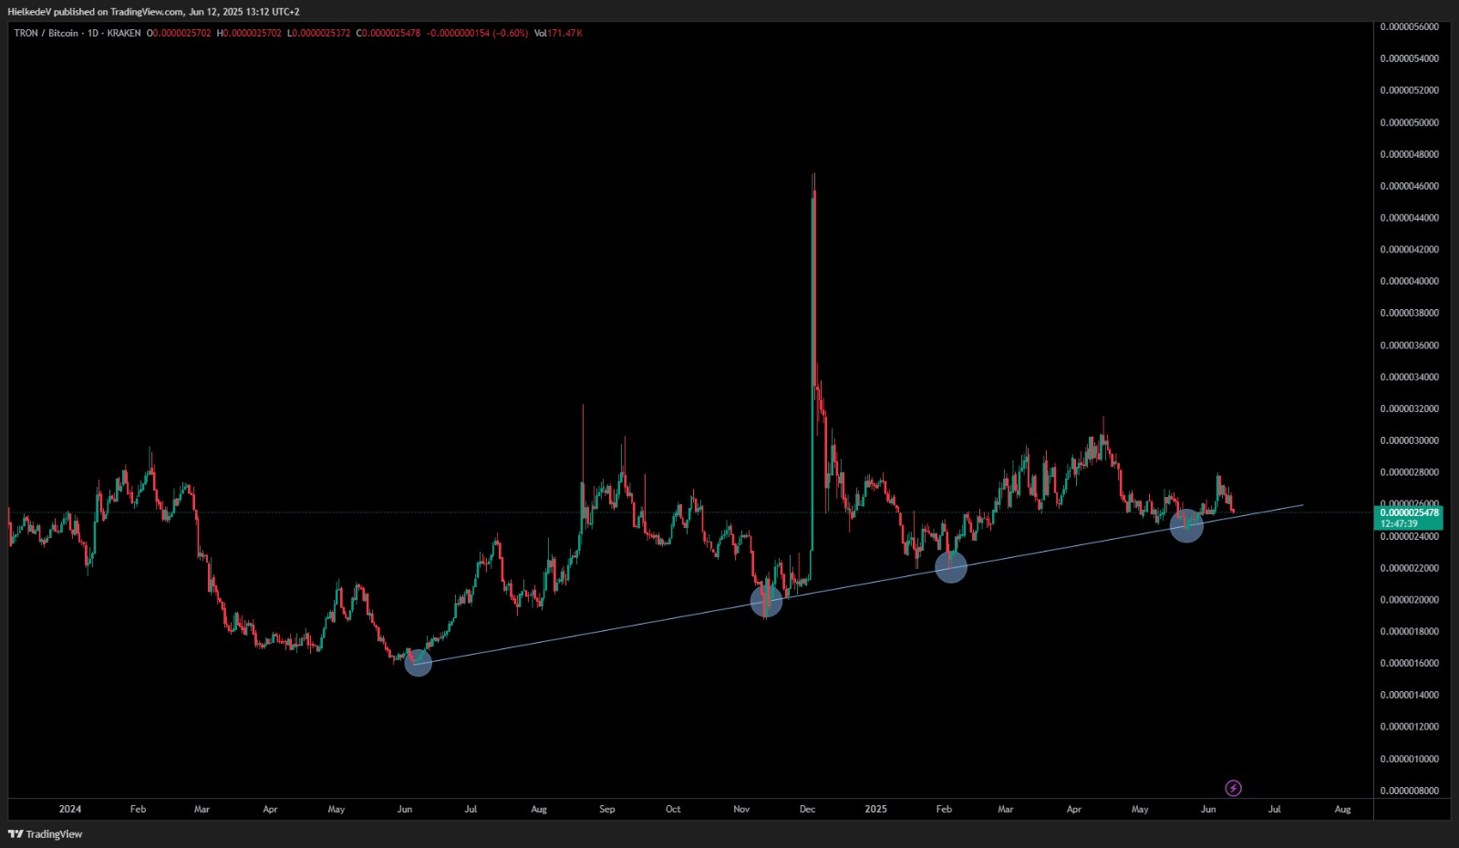
Task: Click the 1D interval label in header
Action: [x=93, y=33]
